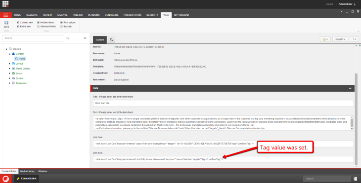Expand the Media Library tree node

point(10,69)
